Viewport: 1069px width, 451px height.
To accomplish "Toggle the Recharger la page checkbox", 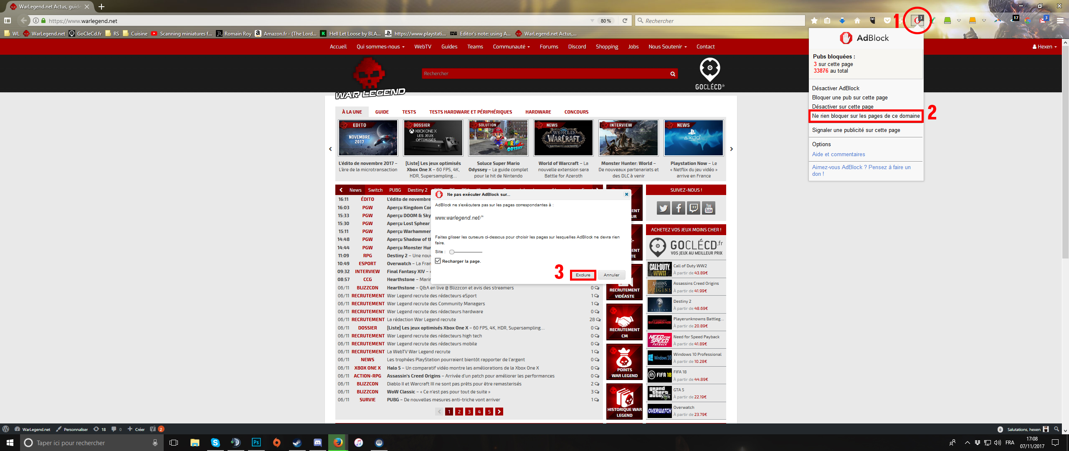I will tap(438, 261).
